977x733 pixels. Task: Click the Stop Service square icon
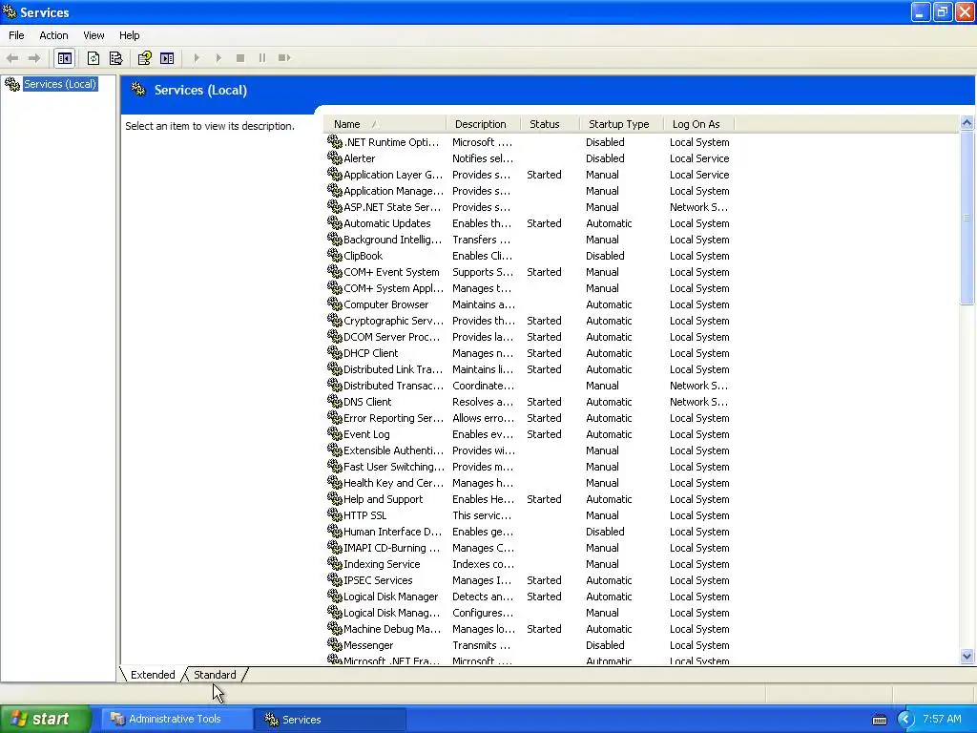pyautogui.click(x=240, y=58)
